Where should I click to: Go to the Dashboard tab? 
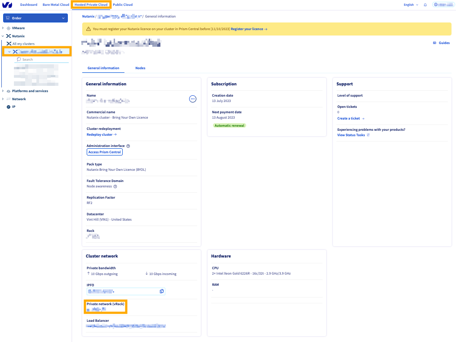click(29, 4)
